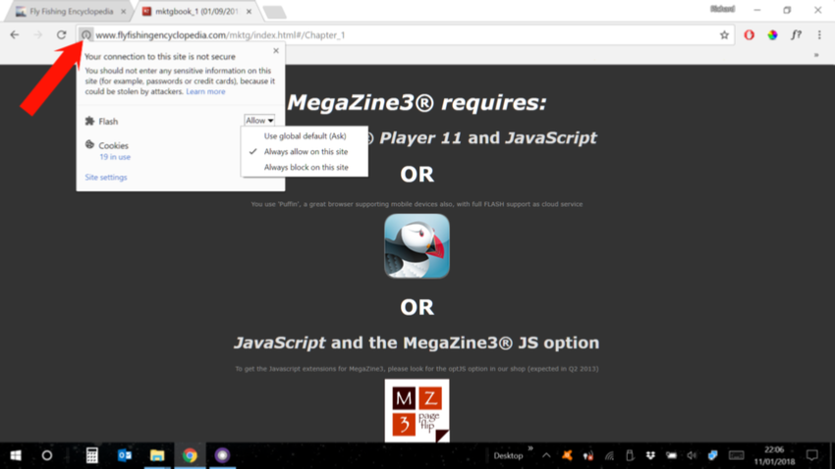Viewport: 835px width, 469px height.
Task: Open Cortana circle on taskbar
Action: 47,455
